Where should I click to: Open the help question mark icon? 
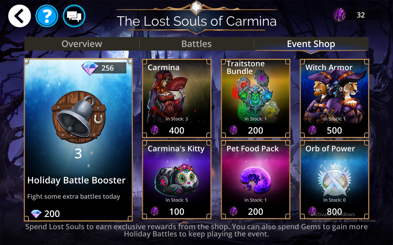click(x=47, y=16)
